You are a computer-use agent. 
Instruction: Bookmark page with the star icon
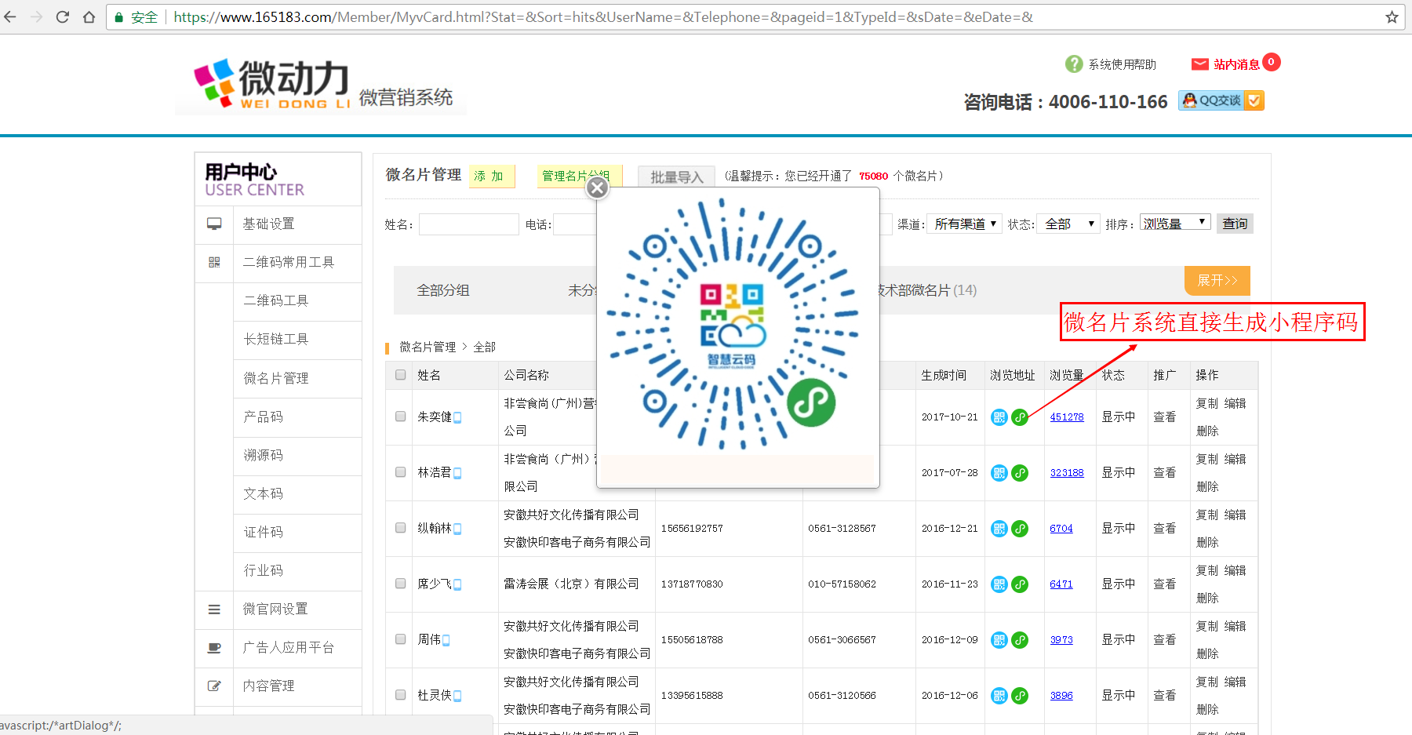click(x=1392, y=17)
